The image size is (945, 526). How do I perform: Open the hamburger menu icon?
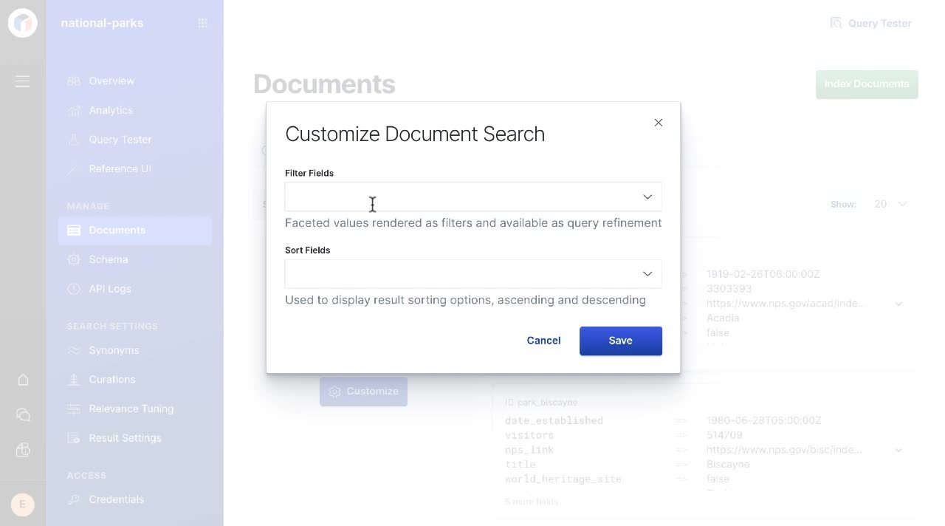pyautogui.click(x=23, y=81)
